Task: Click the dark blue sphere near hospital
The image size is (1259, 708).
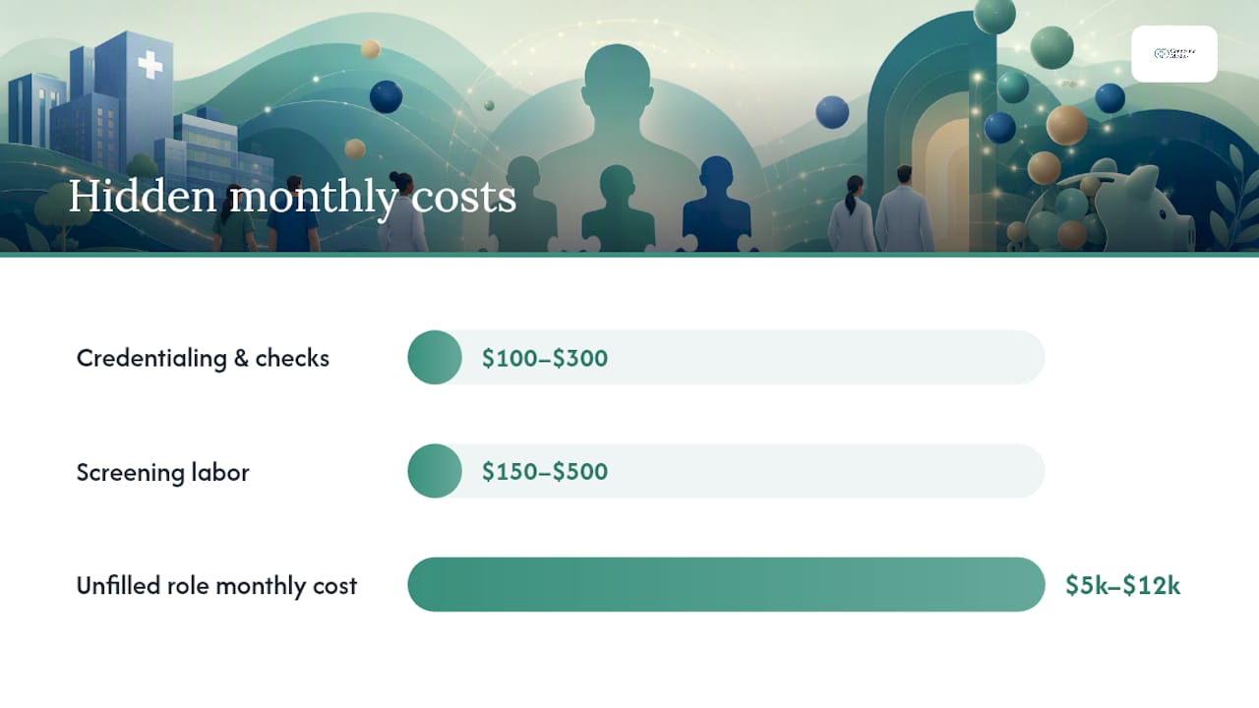Action: pyautogui.click(x=386, y=96)
